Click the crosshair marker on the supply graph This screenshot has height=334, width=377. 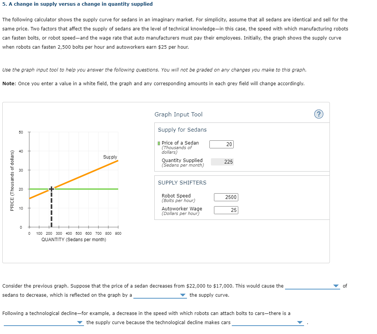tap(51, 188)
